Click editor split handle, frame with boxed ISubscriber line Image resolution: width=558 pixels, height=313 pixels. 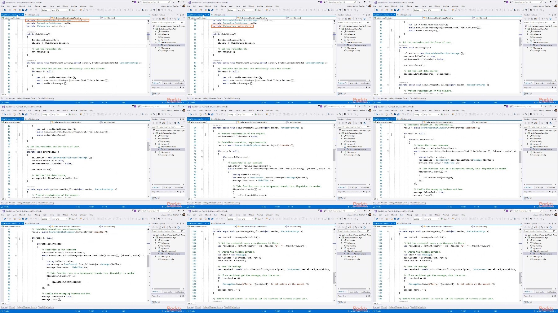click(334, 21)
